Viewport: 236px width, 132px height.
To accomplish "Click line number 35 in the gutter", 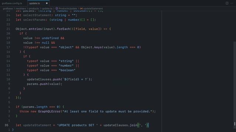I will 7,125.
